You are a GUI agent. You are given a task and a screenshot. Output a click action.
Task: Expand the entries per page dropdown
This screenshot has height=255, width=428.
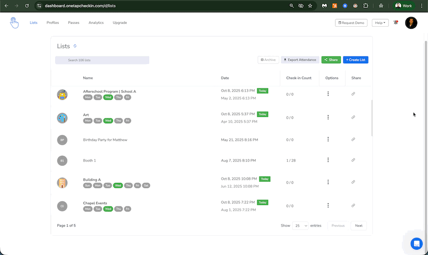click(x=301, y=226)
